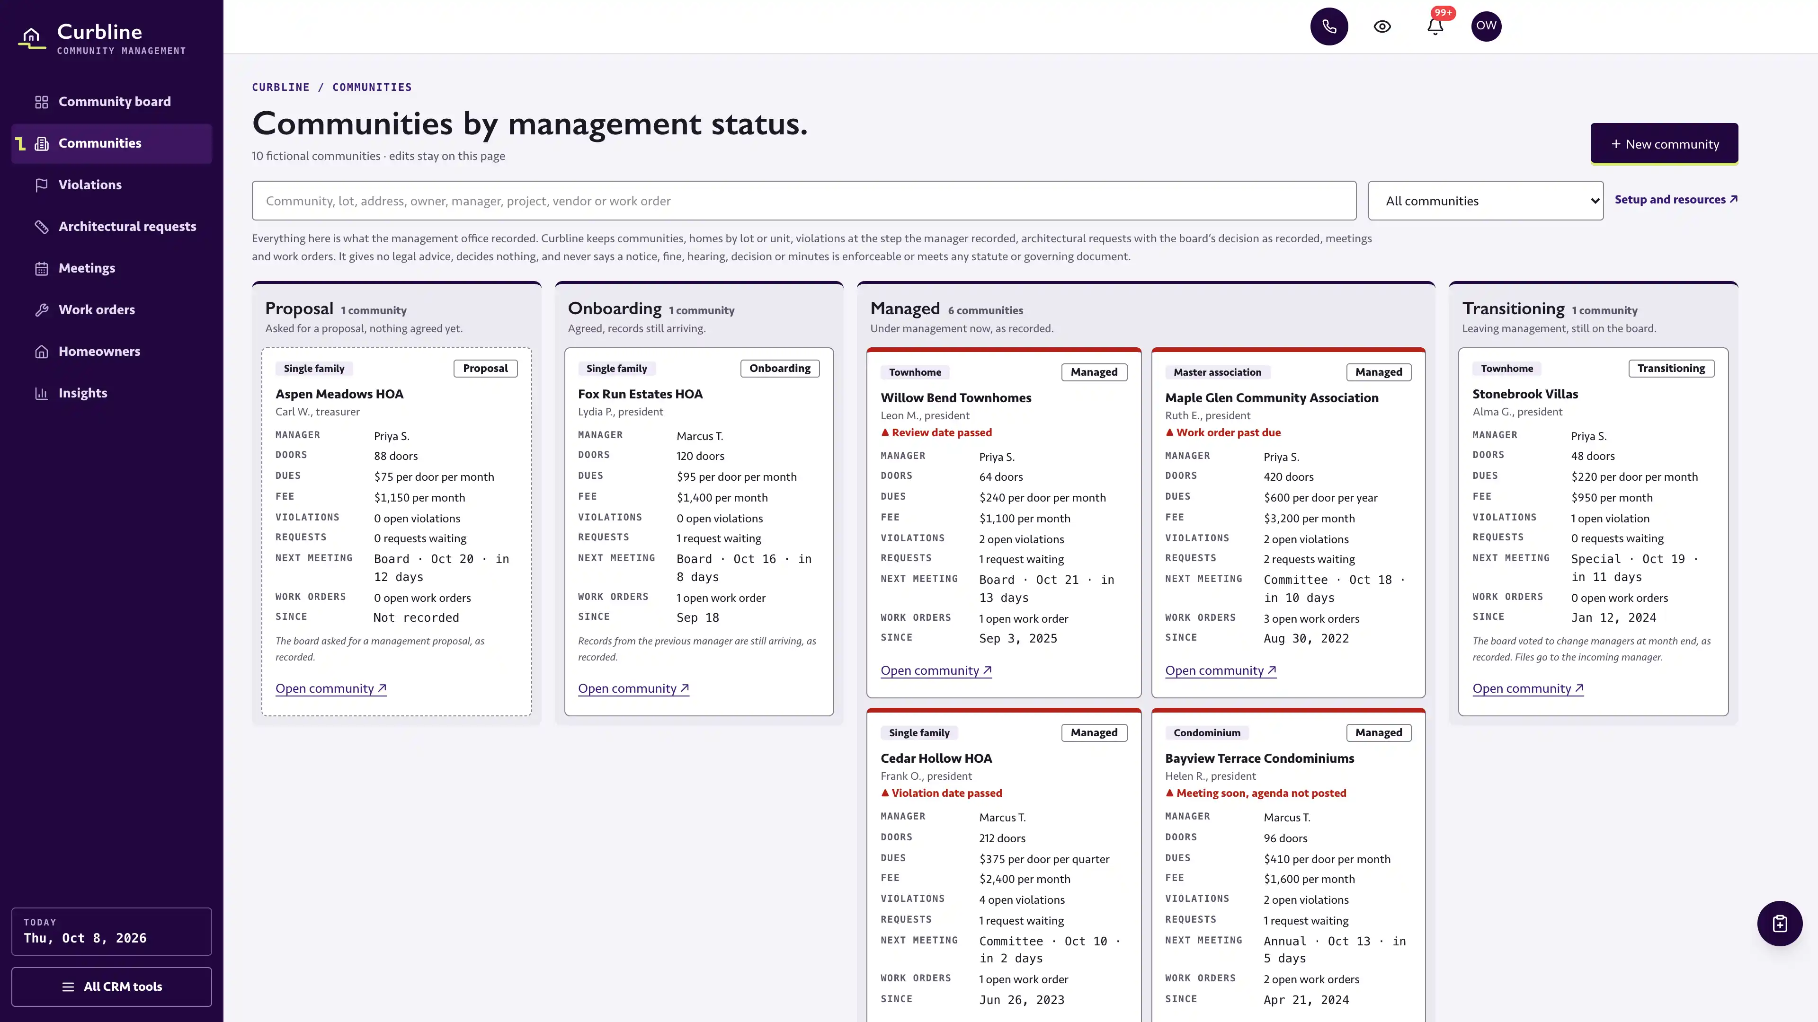Open community for Maple Glen Community Association
Image resolution: width=1818 pixels, height=1022 pixels.
pyautogui.click(x=1221, y=671)
